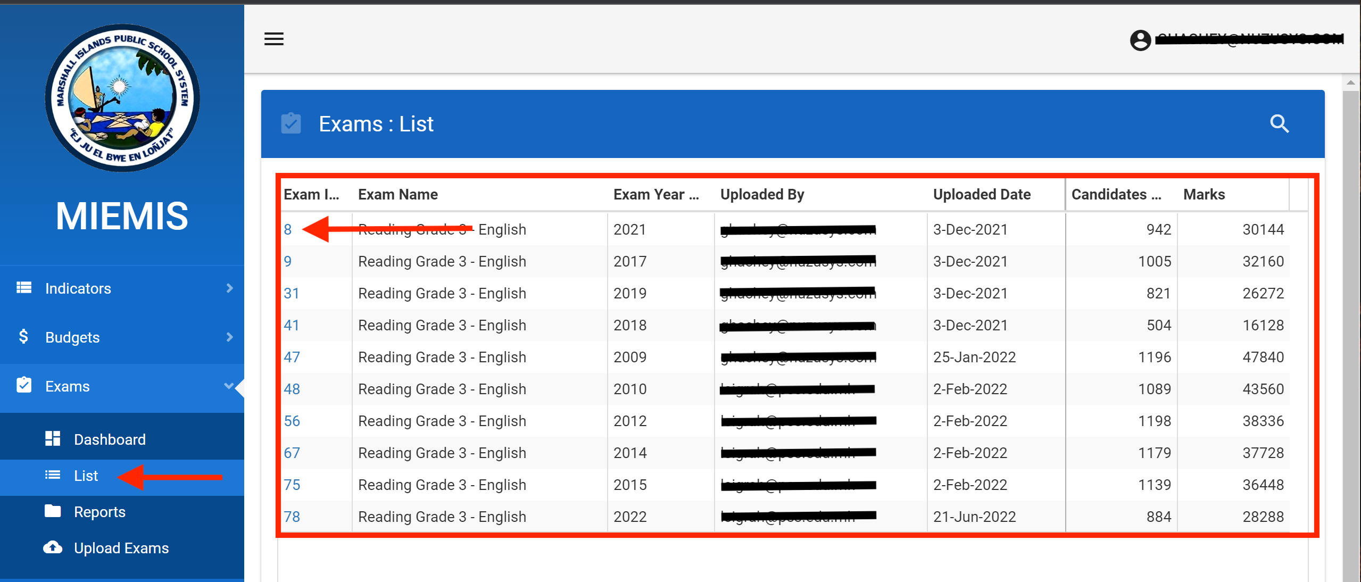The image size is (1361, 582).
Task: Expand the Indicators menu chevron
Action: pos(229,288)
